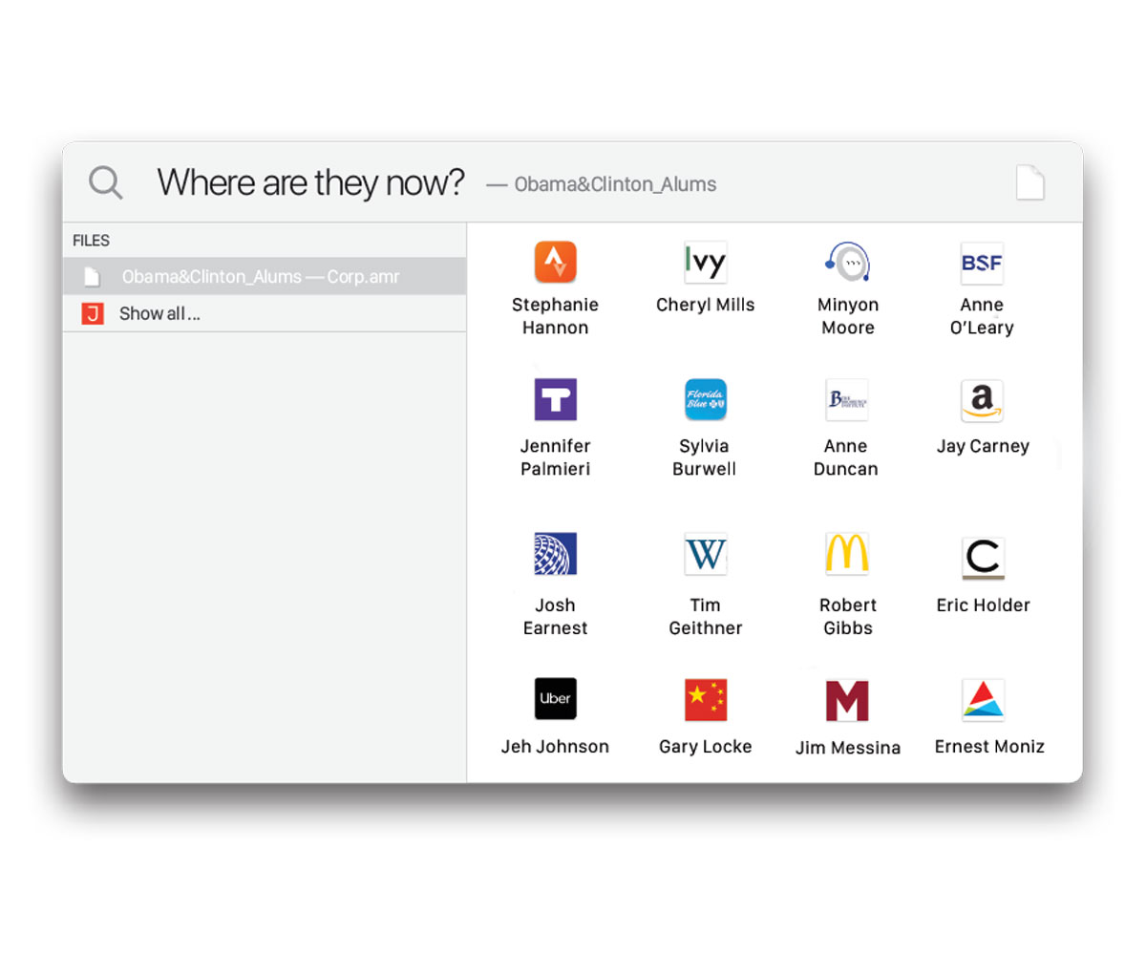
Task: Click the magnifying glass search icon
Action: [106, 181]
